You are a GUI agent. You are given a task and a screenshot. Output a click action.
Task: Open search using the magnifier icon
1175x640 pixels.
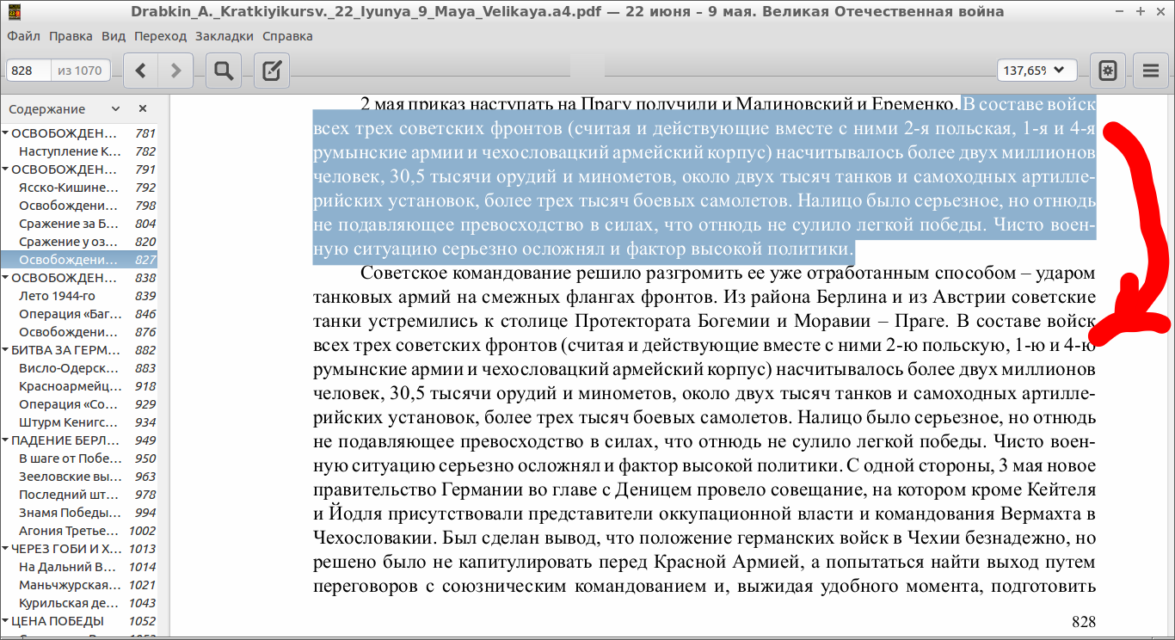tap(224, 71)
